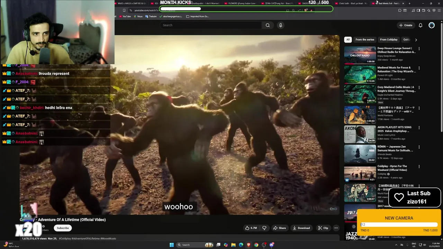Toggle browser sidebar panel icon
443x249 pixels.
418,10
